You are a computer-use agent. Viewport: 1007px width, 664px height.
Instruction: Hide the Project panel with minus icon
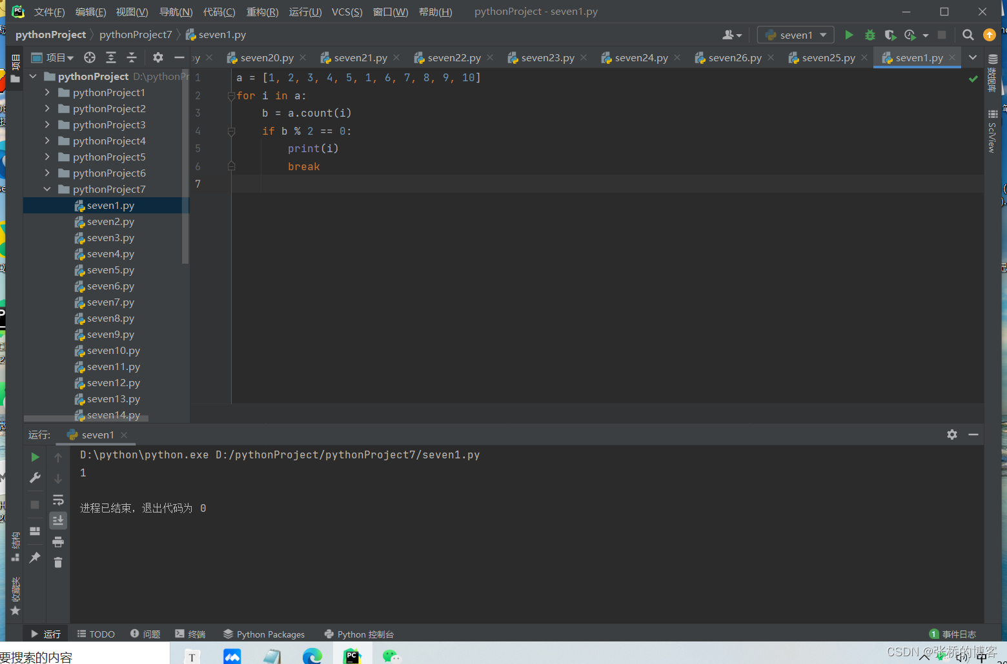179,57
